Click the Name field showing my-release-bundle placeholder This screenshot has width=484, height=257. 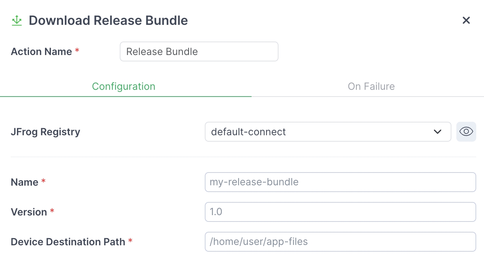(x=340, y=182)
